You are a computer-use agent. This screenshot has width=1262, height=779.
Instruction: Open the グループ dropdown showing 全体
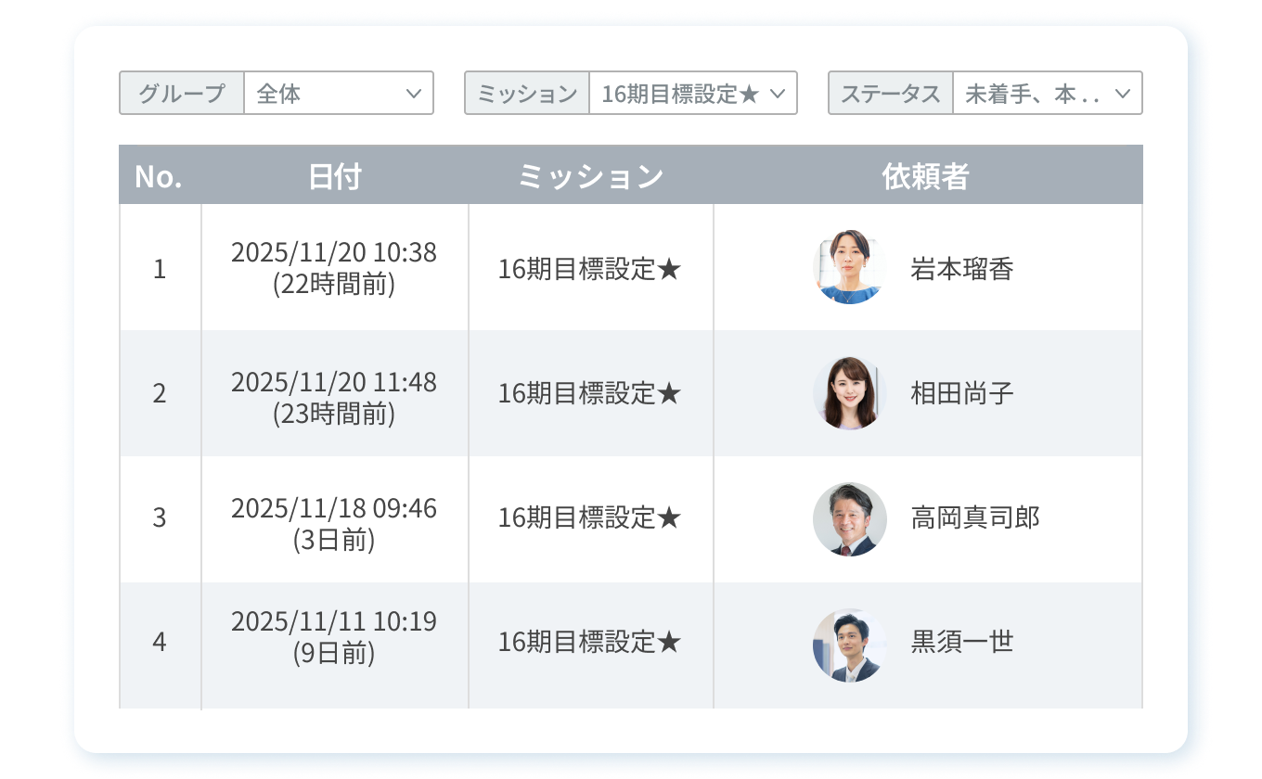338,94
